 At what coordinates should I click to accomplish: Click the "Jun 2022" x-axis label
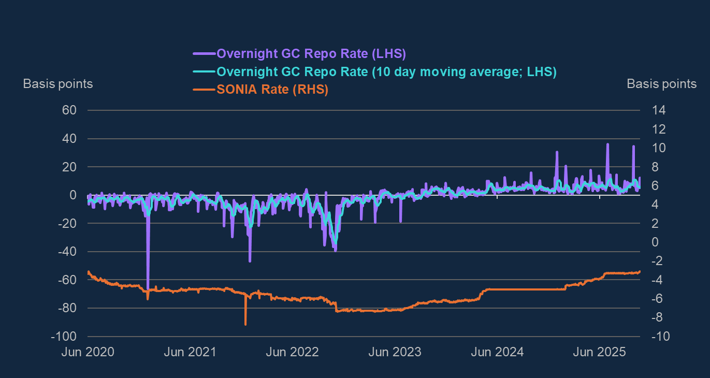pyautogui.click(x=292, y=353)
